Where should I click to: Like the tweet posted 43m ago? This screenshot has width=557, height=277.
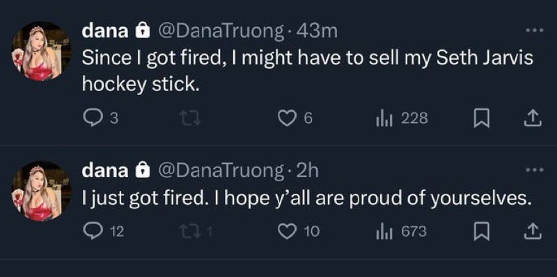pos(295,118)
